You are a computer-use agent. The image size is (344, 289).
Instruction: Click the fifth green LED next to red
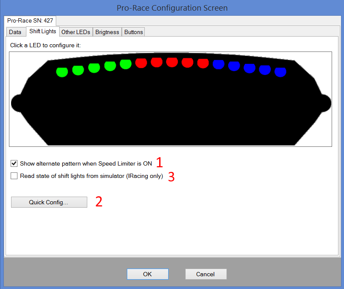[x=126, y=64]
